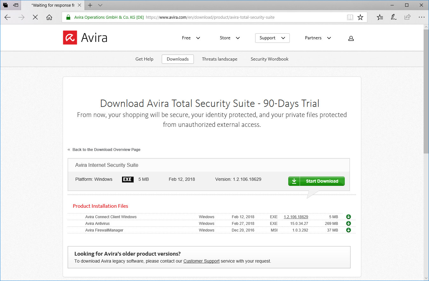The image size is (429, 281).
Task: Click the scrollbar down arrow
Action: click(426, 278)
